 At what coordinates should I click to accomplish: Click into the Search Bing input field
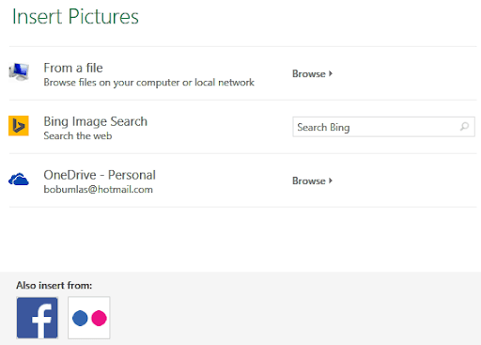click(x=383, y=127)
